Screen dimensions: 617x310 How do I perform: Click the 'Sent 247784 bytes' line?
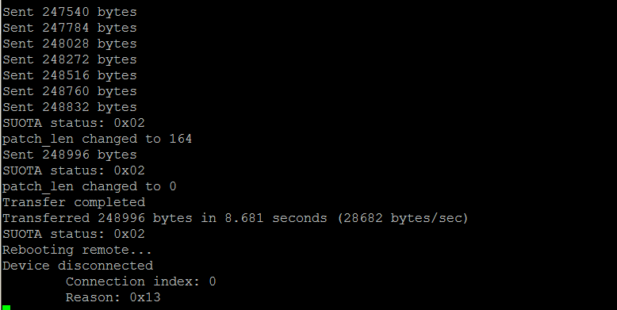pyautogui.click(x=70, y=28)
